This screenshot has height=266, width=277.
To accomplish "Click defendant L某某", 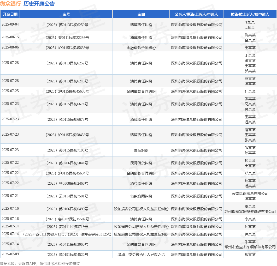I will 250,28.
